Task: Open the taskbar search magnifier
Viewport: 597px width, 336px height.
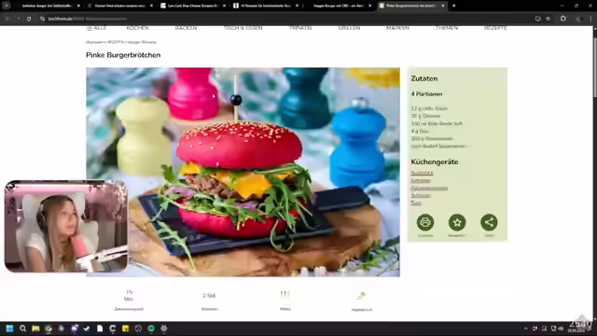Action: point(22,329)
